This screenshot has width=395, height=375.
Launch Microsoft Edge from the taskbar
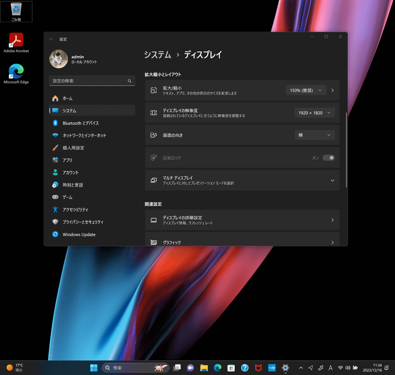click(217, 368)
